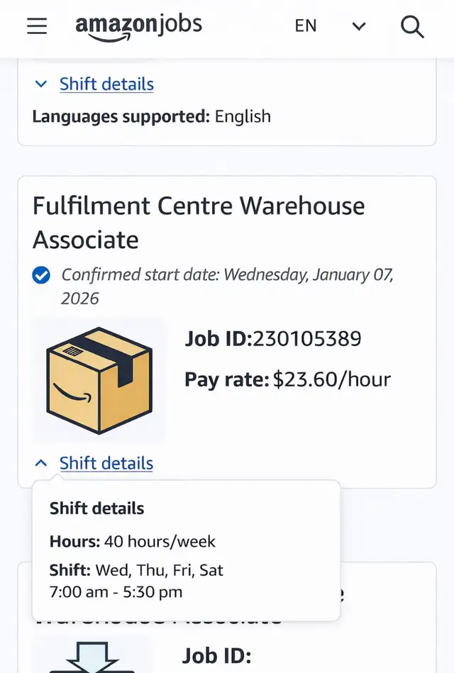The image size is (454, 673).
Task: Collapse Shift details using the up chevron
Action: click(41, 463)
